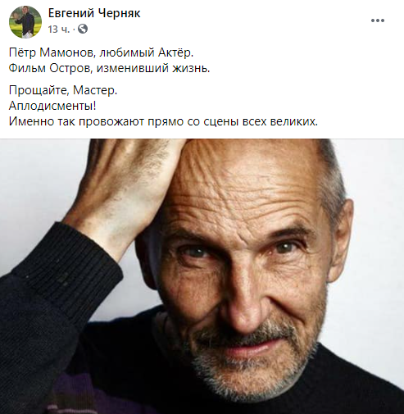The image size is (404, 414).
Task: Click the public audience globe icon
Action: coord(83,29)
